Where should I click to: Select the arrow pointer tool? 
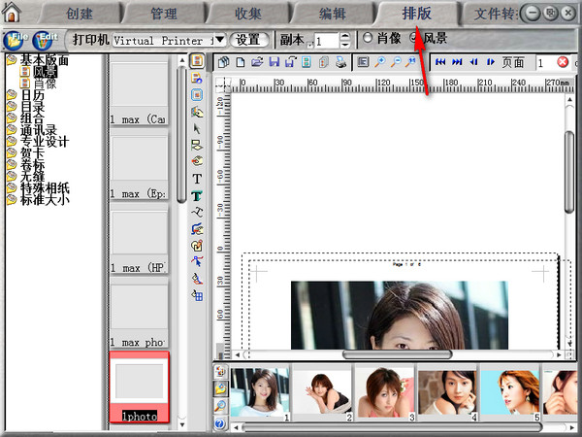[x=197, y=128]
